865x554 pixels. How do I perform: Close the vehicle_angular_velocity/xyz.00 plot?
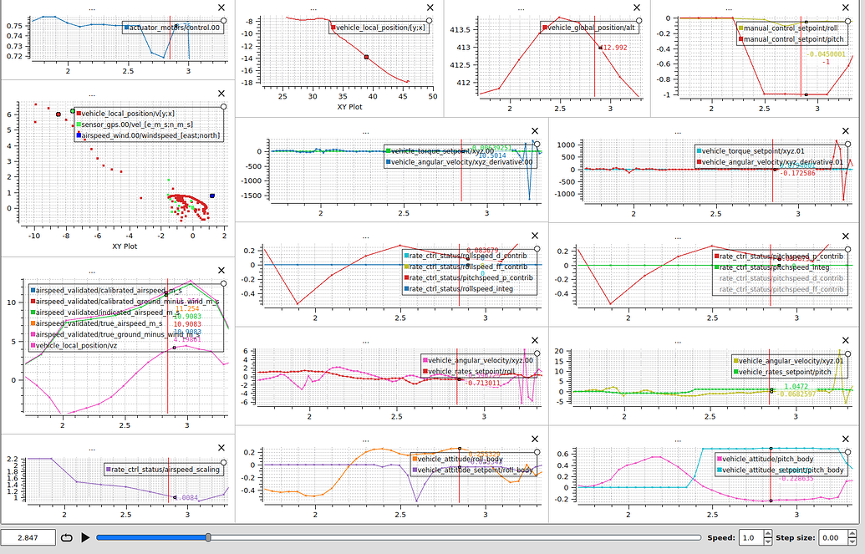tap(535, 340)
